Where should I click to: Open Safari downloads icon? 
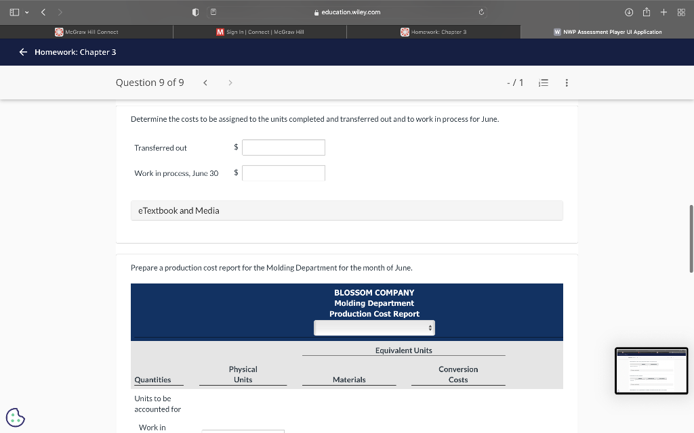point(628,12)
